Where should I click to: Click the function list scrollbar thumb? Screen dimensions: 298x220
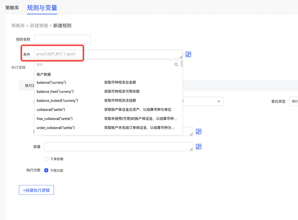point(182,64)
